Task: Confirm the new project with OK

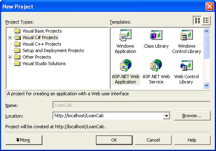Action: tap(114, 140)
